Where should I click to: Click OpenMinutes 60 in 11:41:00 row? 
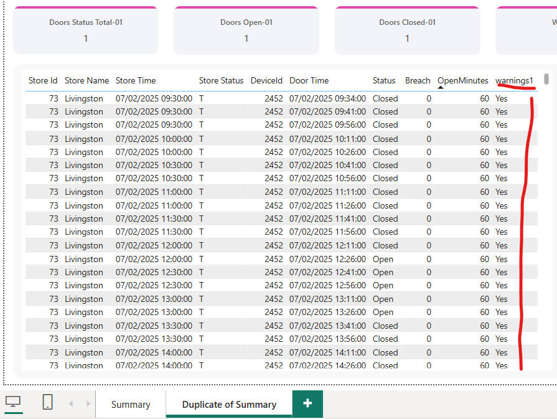point(485,219)
